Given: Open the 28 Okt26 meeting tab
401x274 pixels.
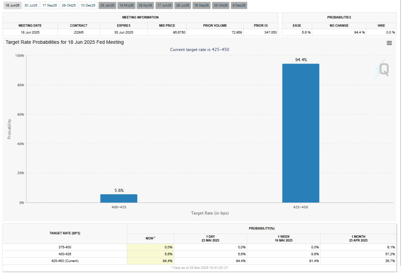Looking at the screenshot, I should [x=220, y=5].
